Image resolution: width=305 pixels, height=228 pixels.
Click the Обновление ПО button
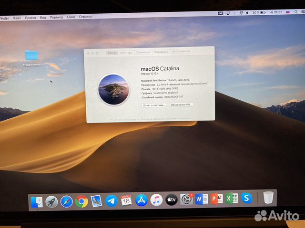(x=181, y=104)
